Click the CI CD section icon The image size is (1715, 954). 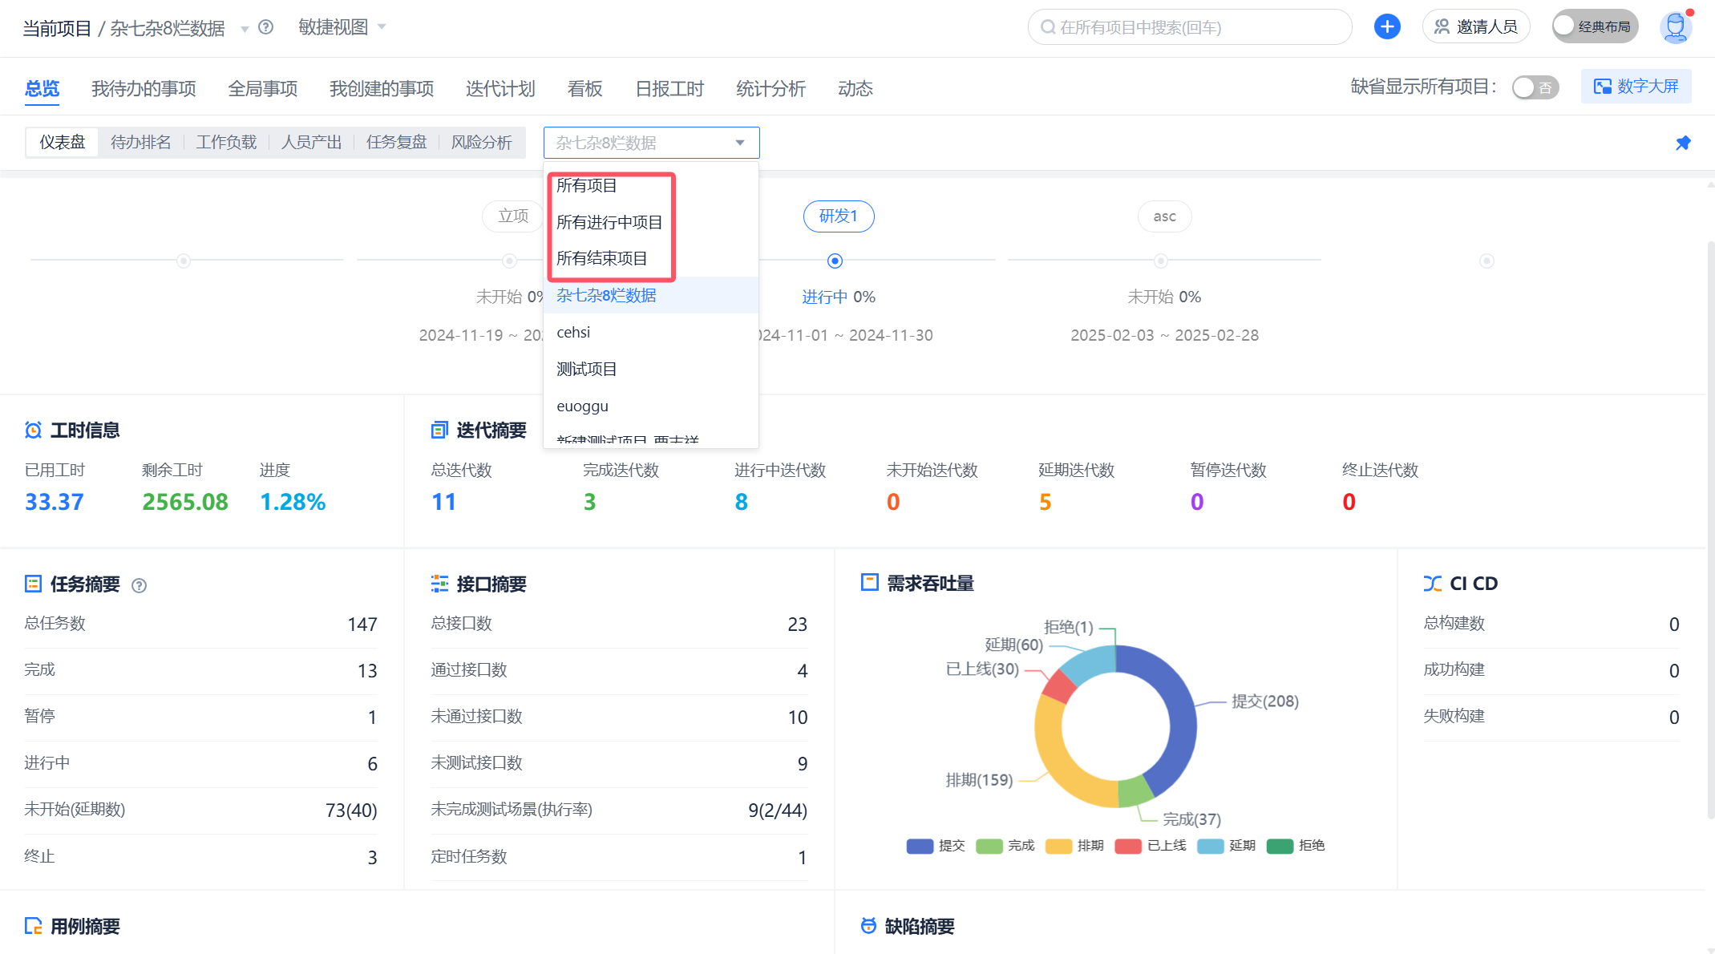pos(1432,584)
